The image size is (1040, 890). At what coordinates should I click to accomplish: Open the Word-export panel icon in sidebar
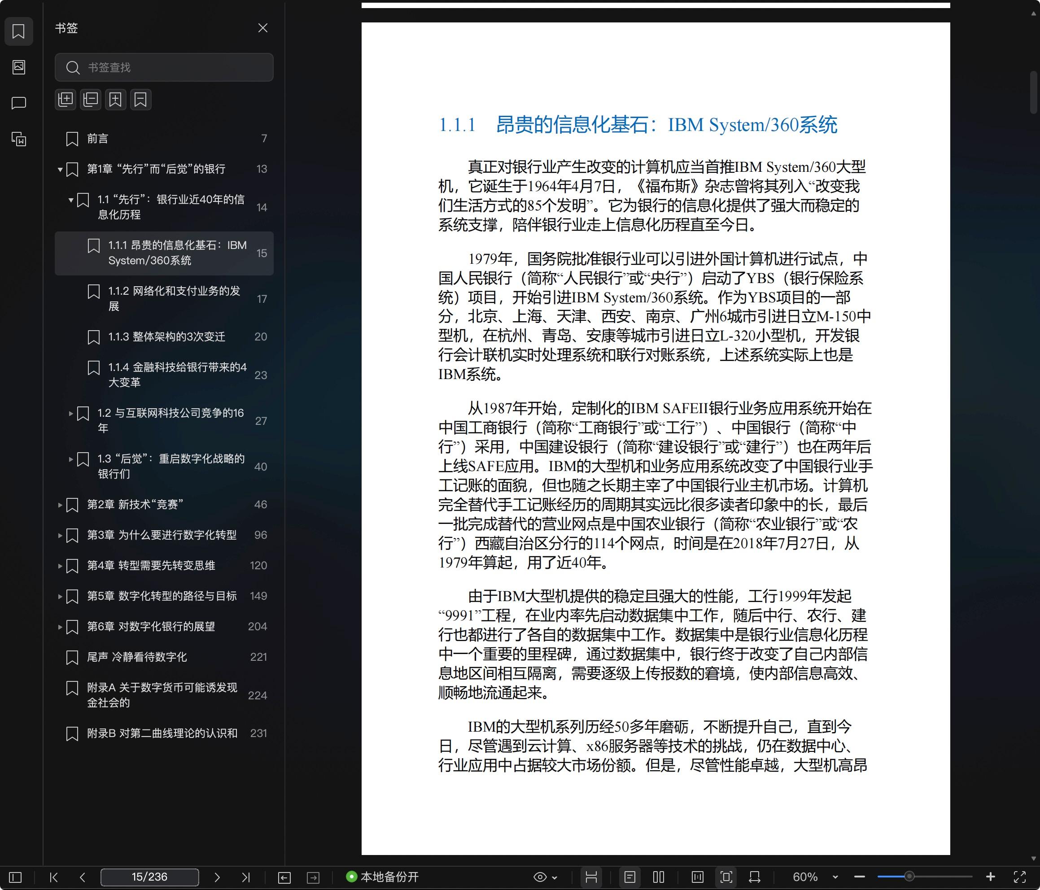(x=18, y=139)
